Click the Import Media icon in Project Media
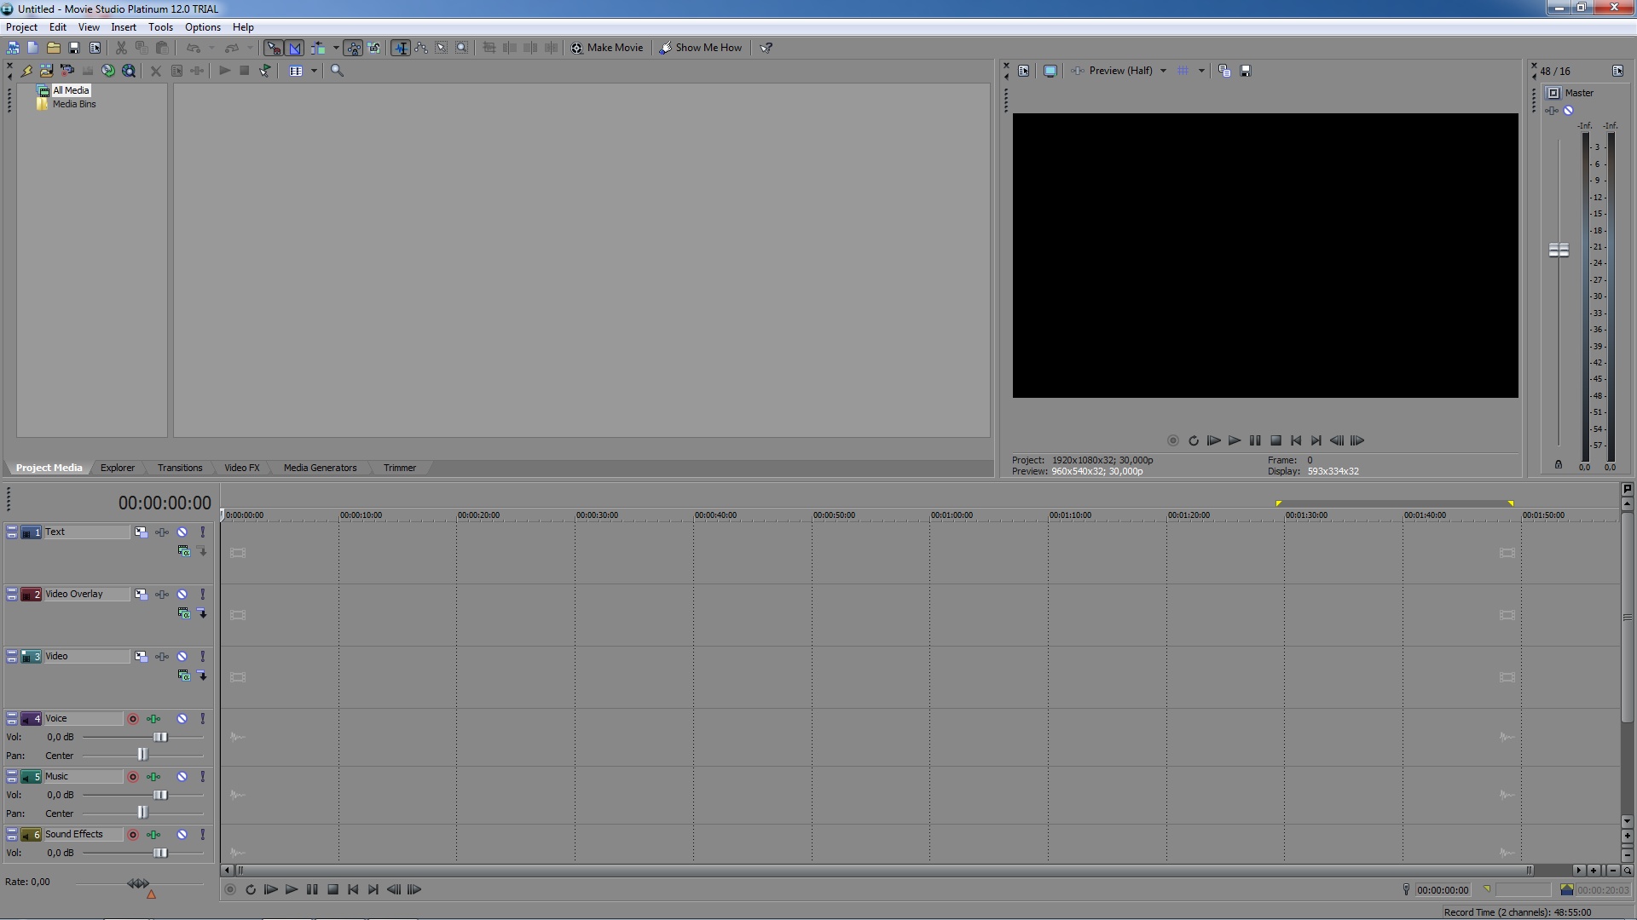Viewport: 1637px width, 920px height. tap(46, 71)
